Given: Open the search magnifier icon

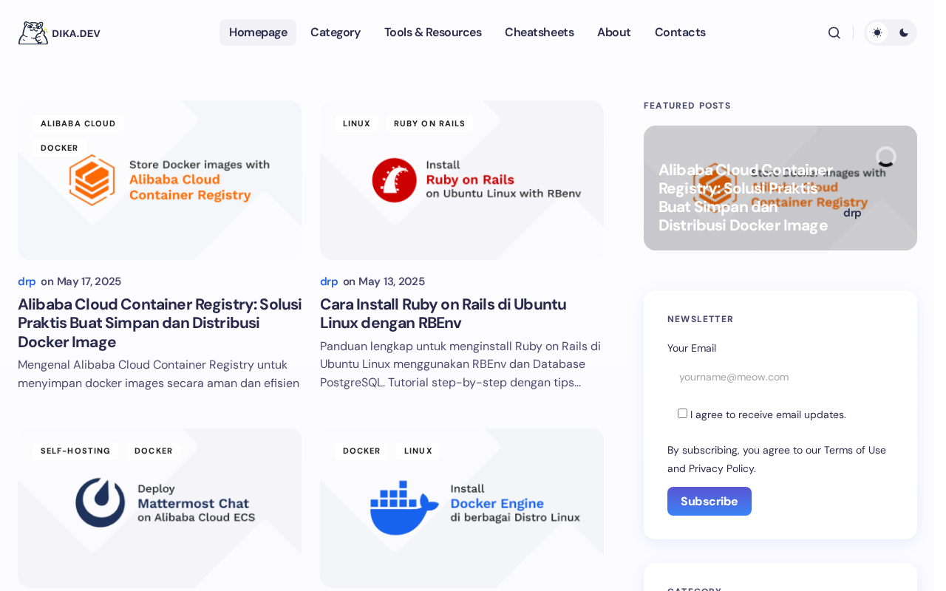Looking at the screenshot, I should pos(834,33).
